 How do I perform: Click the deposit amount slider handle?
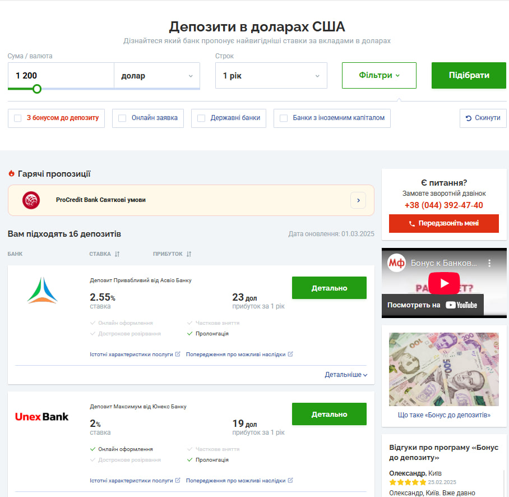click(37, 89)
